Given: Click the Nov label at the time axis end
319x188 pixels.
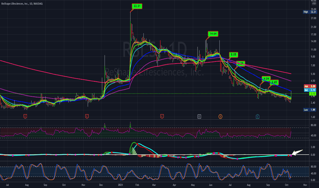Looking at the screenshot, I should pyautogui.click(x=305, y=185).
